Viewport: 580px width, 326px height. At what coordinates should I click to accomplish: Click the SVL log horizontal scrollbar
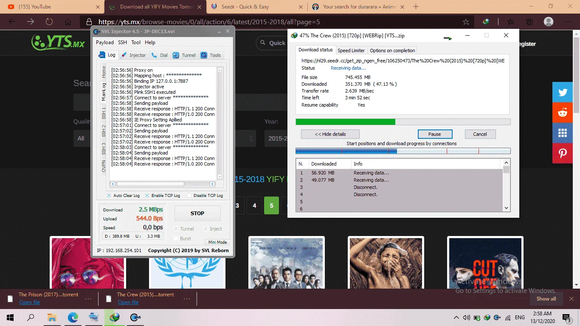coord(163,184)
